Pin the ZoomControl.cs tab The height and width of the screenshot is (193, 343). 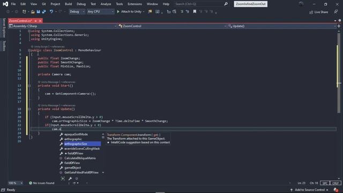[35, 21]
